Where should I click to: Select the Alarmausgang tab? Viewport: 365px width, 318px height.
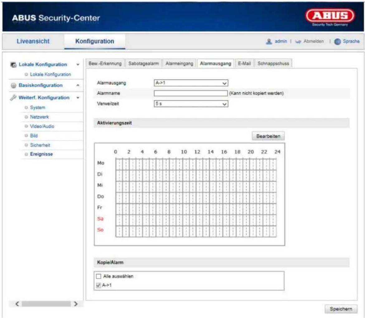[x=216, y=64]
